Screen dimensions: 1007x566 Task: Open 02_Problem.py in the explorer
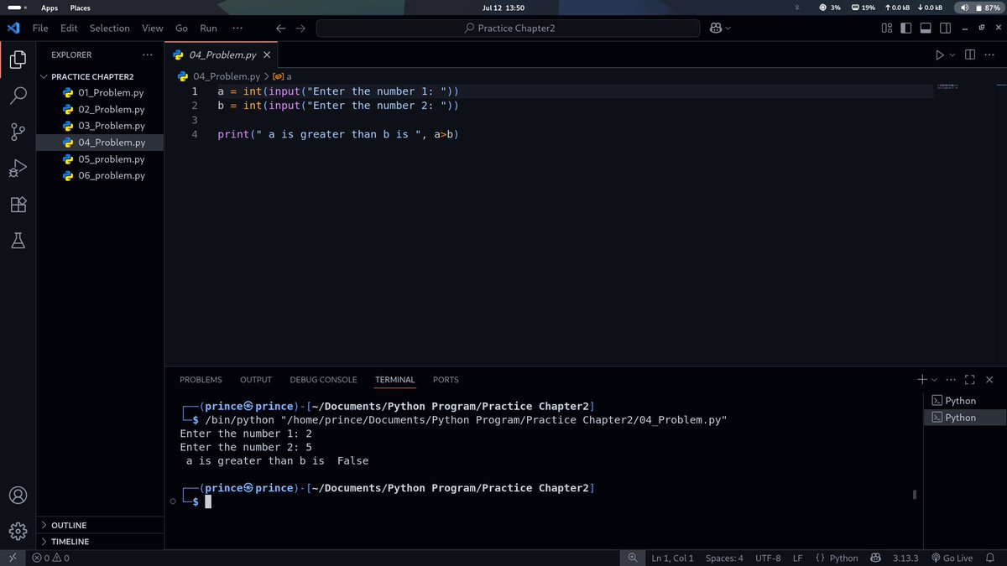pyautogui.click(x=100, y=109)
